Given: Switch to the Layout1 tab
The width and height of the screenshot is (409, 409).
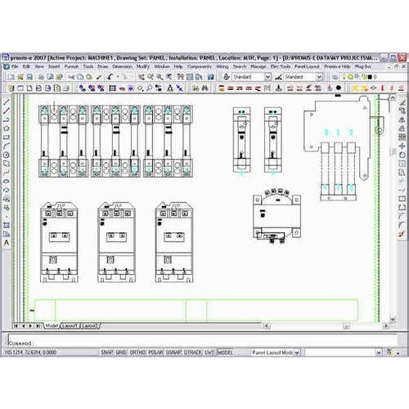Looking at the screenshot, I should pos(70,326).
